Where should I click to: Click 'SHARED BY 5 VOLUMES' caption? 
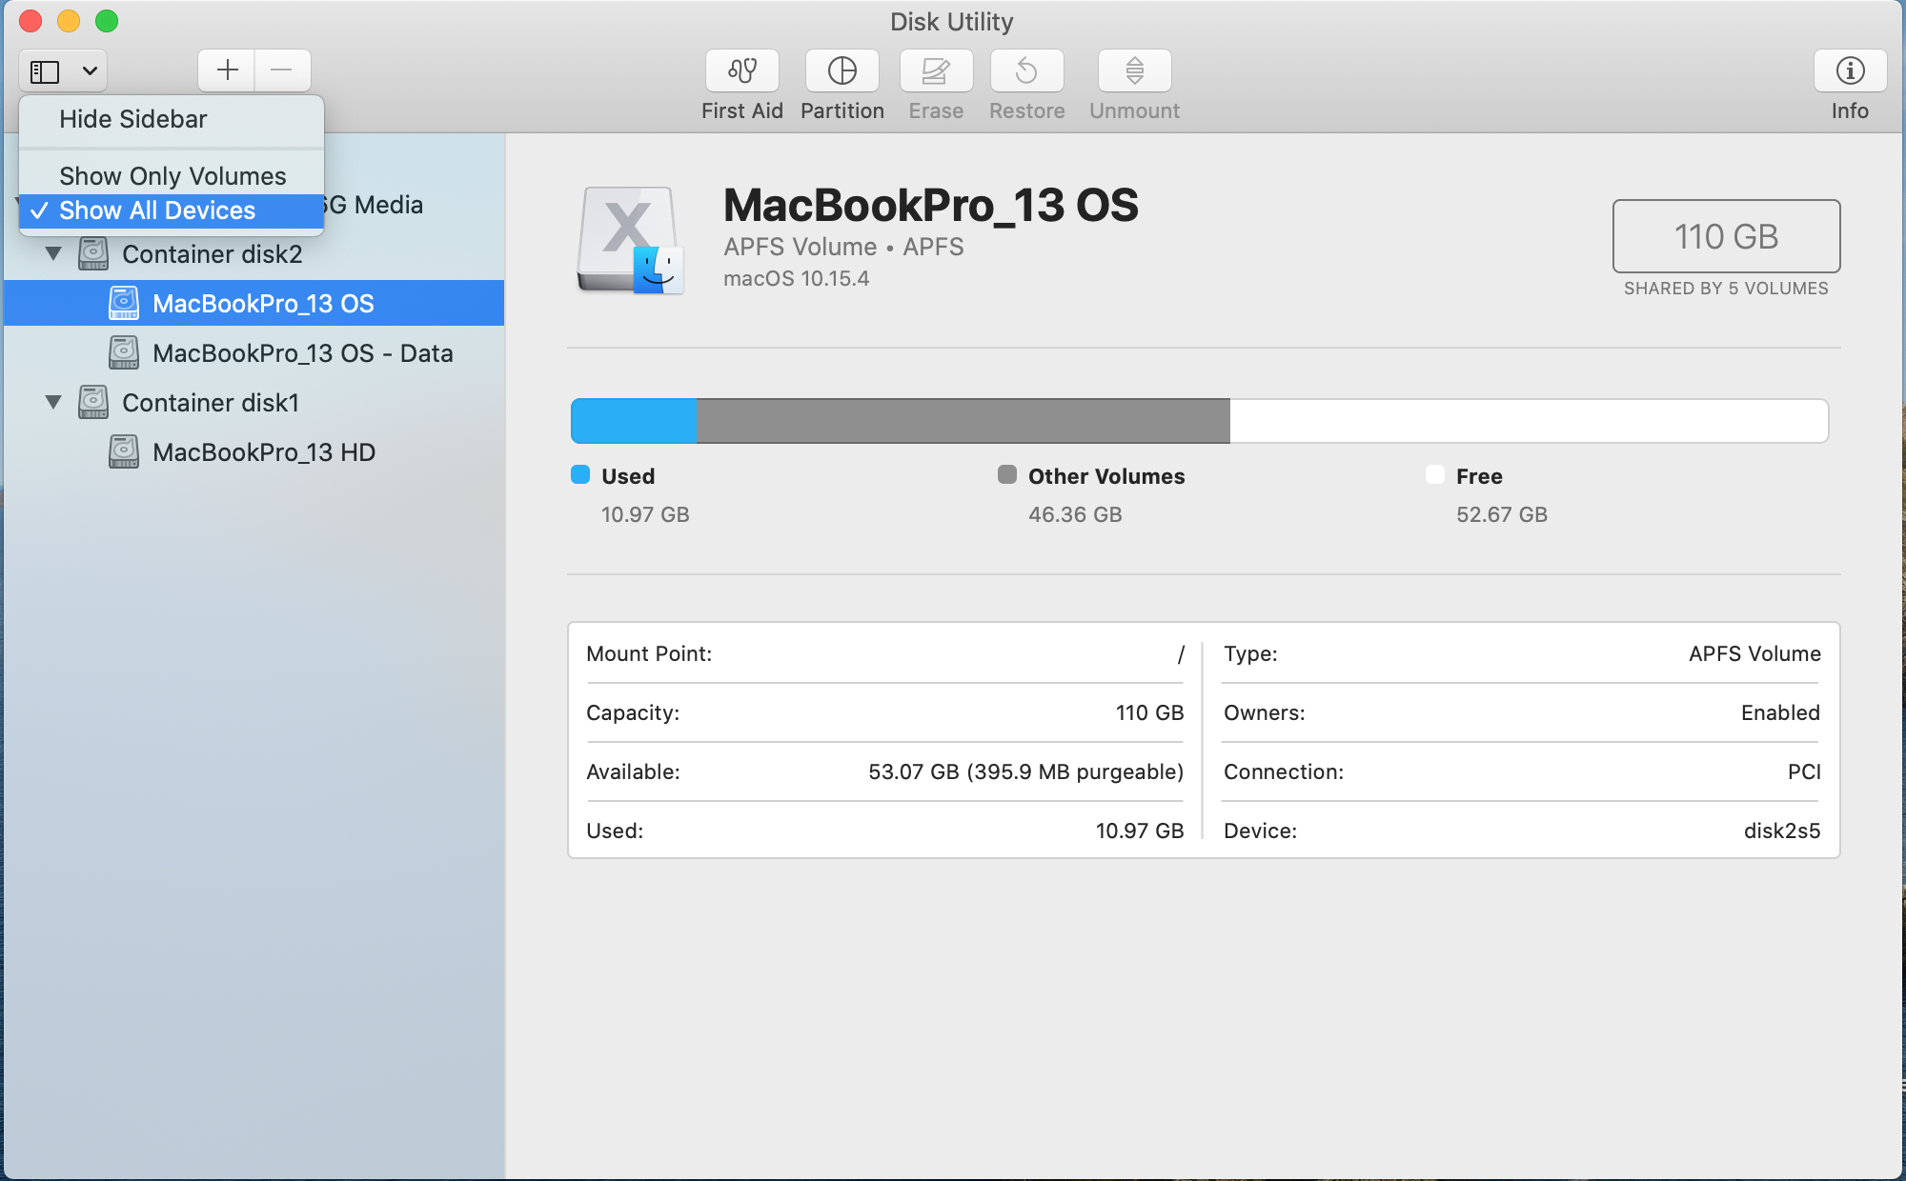click(1726, 289)
